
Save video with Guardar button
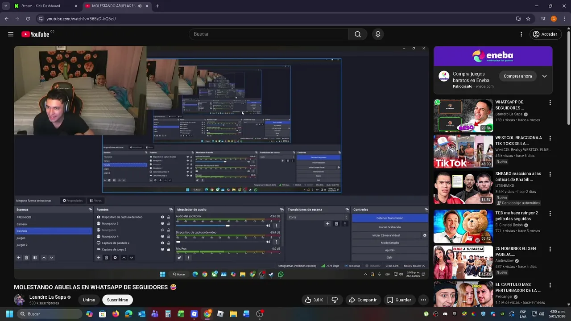[x=399, y=300]
